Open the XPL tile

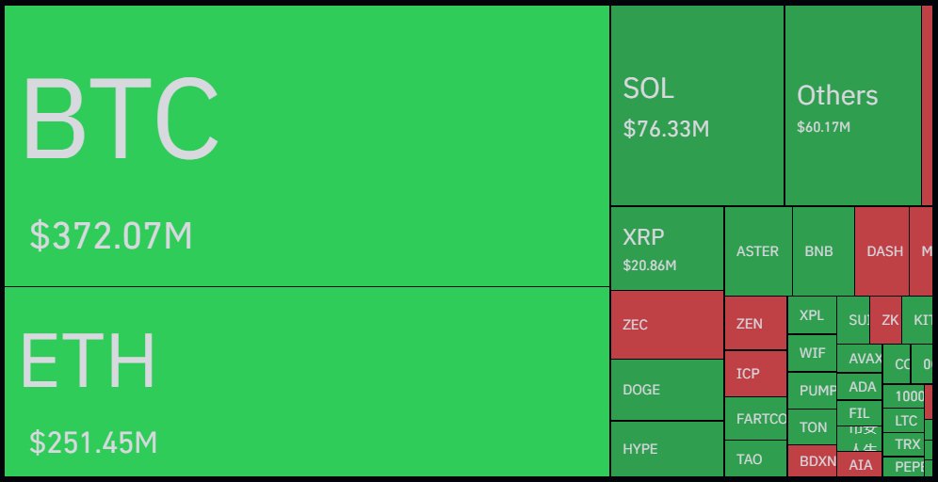coord(812,316)
